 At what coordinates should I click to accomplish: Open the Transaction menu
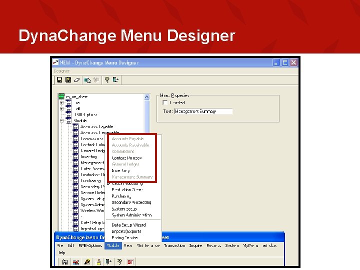(x=174, y=245)
